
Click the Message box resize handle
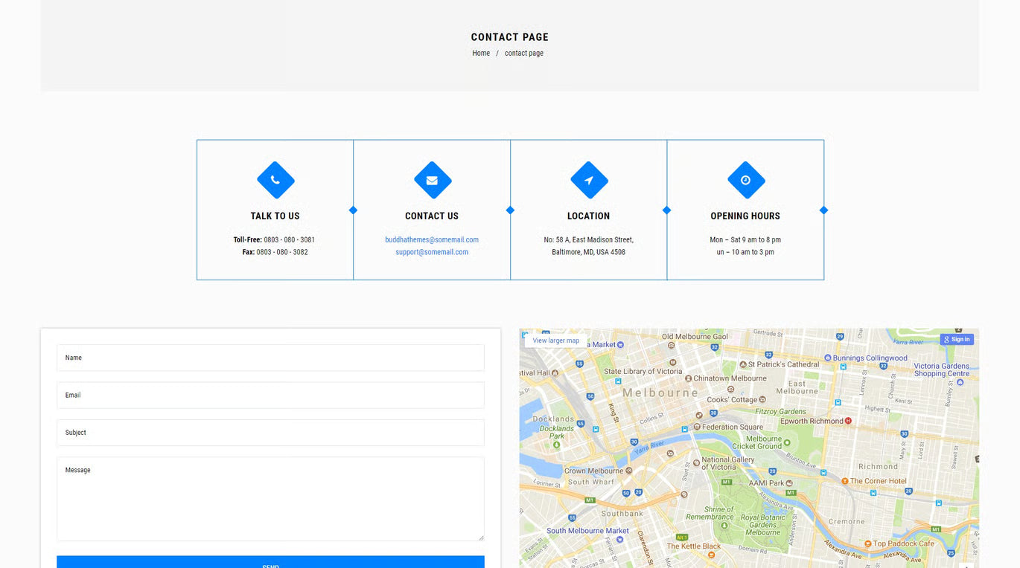point(480,537)
